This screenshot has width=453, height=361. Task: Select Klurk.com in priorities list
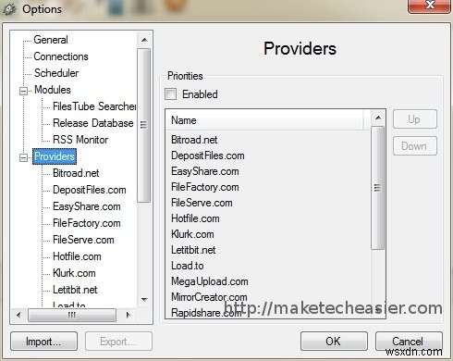point(192,234)
